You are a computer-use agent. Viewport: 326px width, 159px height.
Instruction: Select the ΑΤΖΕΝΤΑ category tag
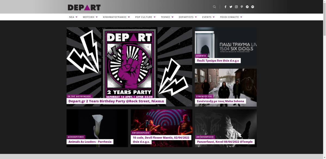pos(201,56)
